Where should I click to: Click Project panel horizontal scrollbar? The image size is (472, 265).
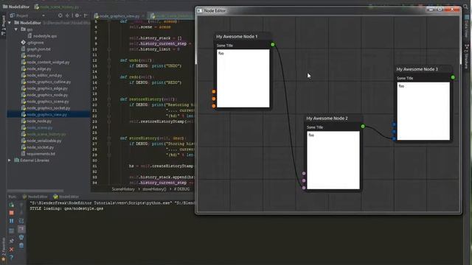click(35, 191)
